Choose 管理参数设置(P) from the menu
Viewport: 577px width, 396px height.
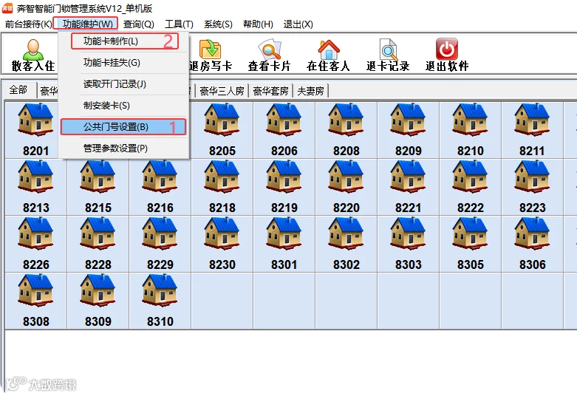pos(124,148)
